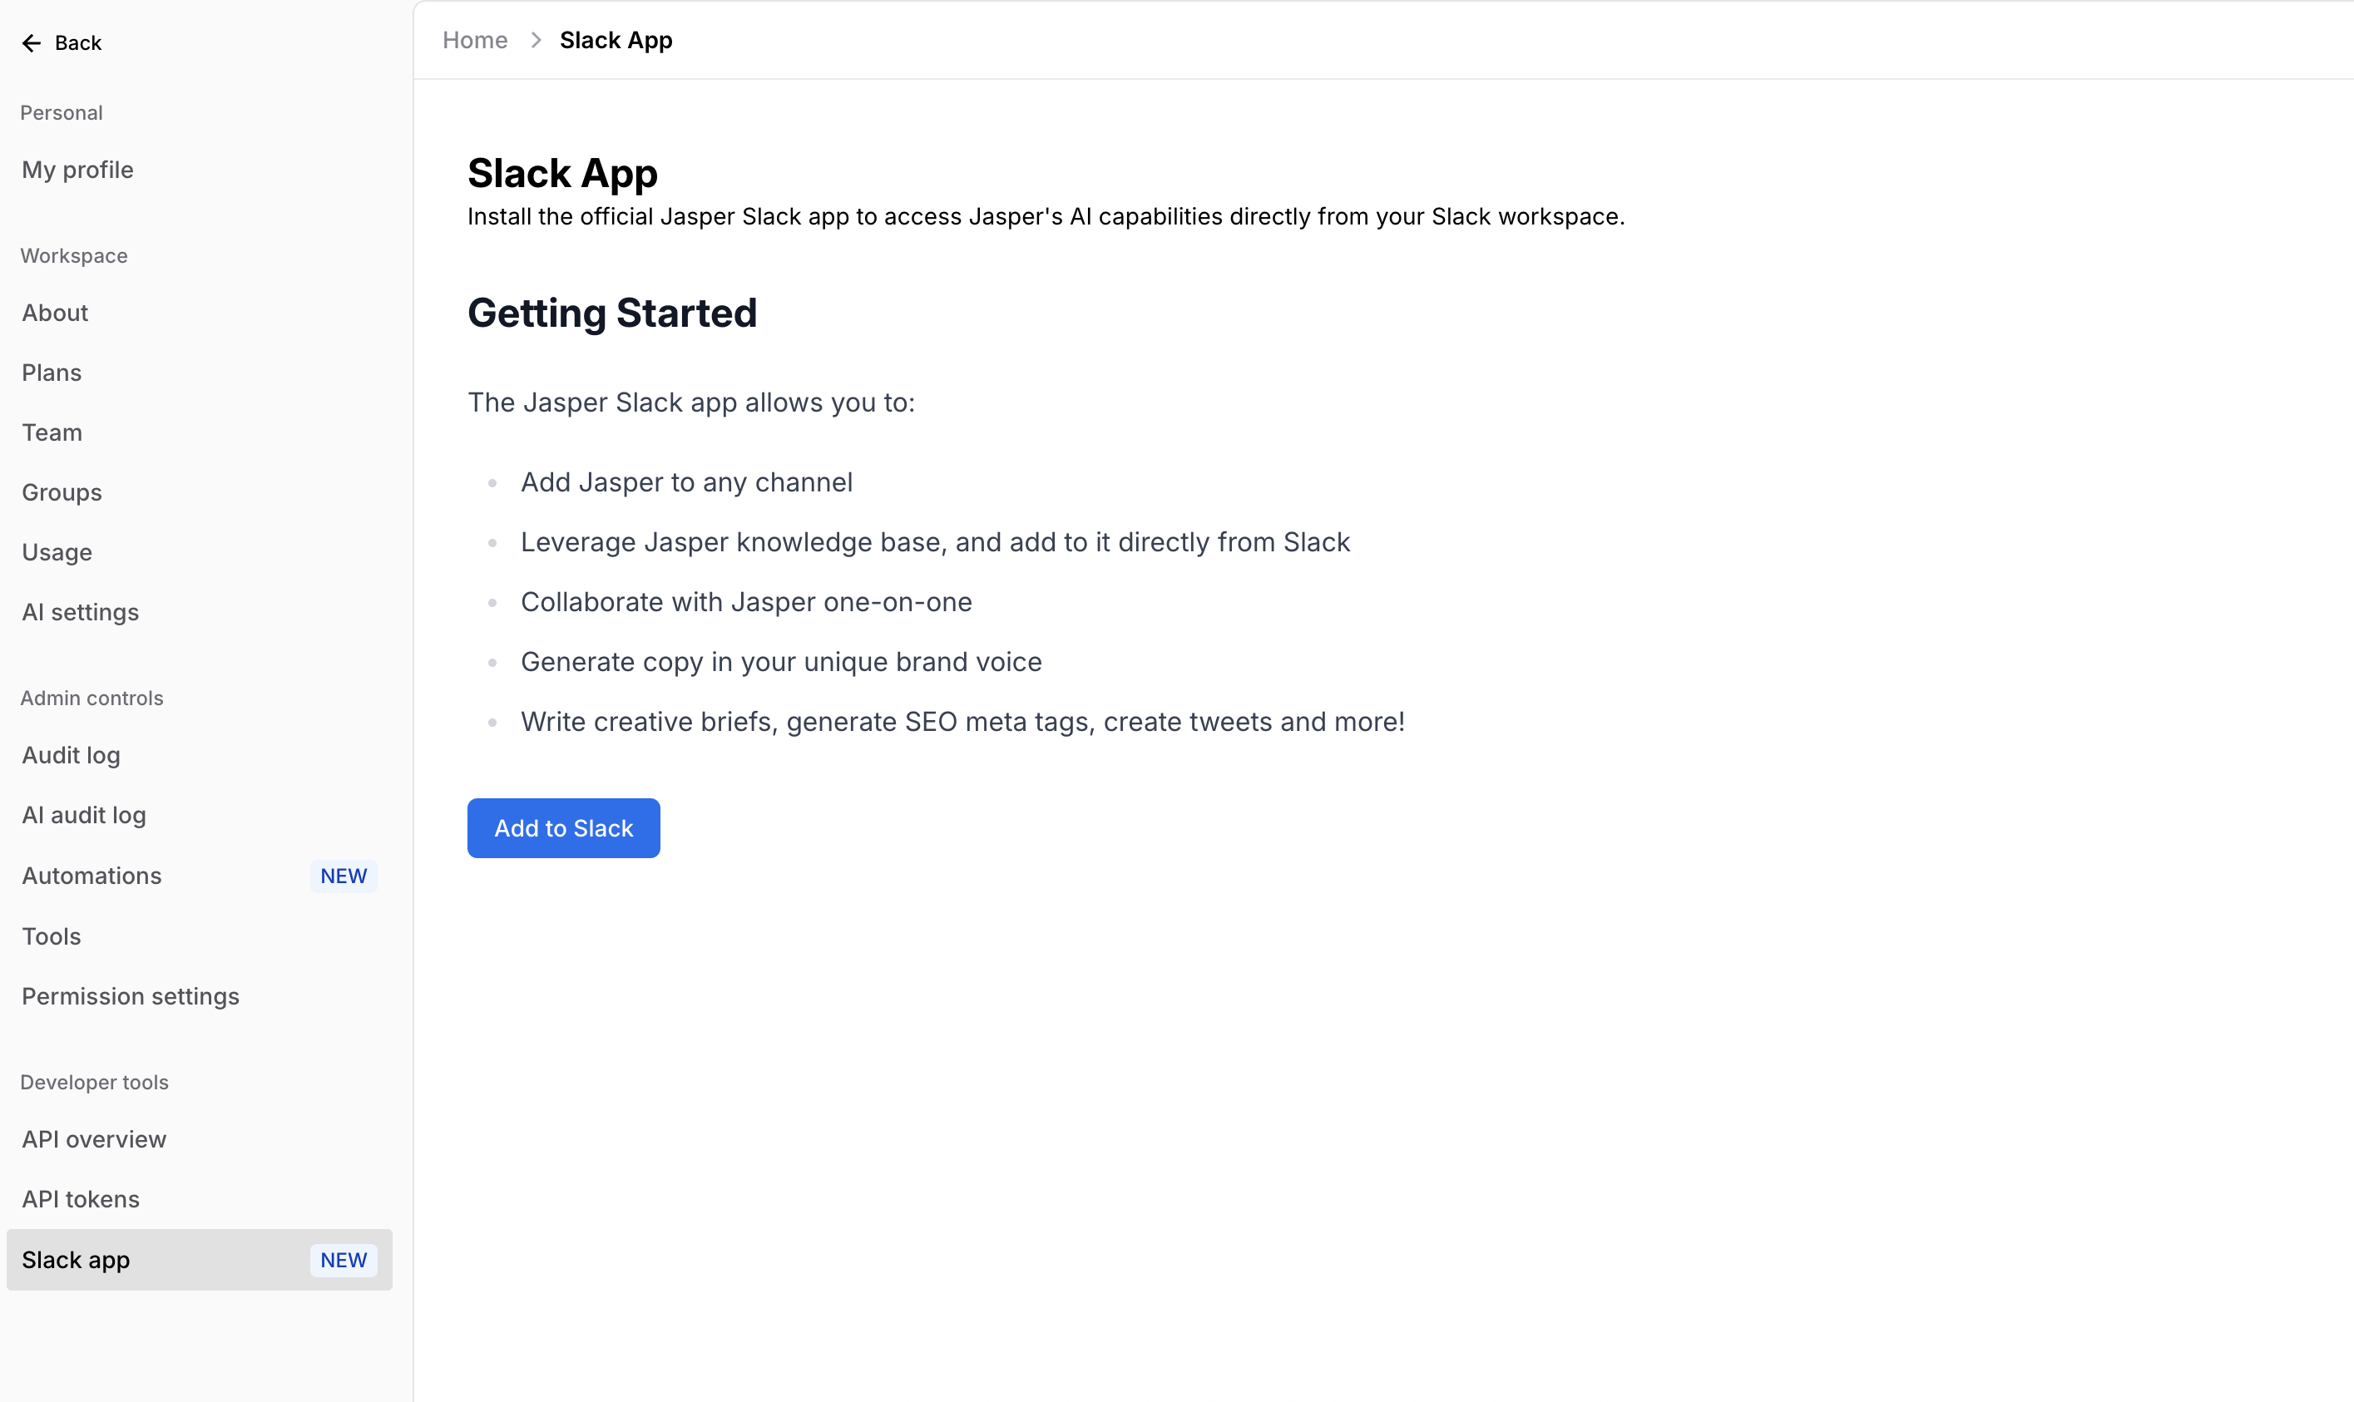2354x1402 pixels.
Task: Click 'Generate copy in your unique brand voice'
Action: [782, 662]
